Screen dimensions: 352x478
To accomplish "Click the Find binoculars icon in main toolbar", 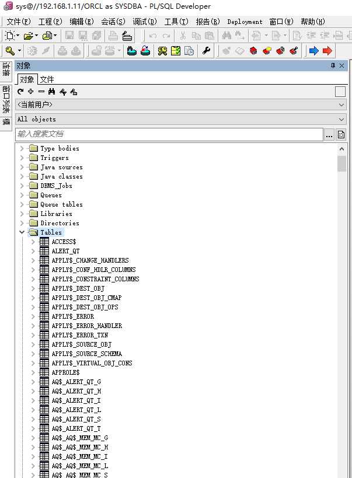I will (x=226, y=36).
